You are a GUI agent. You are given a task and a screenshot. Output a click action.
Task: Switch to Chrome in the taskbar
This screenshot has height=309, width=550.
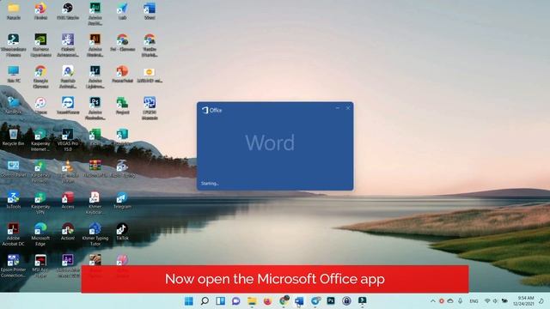click(x=284, y=300)
